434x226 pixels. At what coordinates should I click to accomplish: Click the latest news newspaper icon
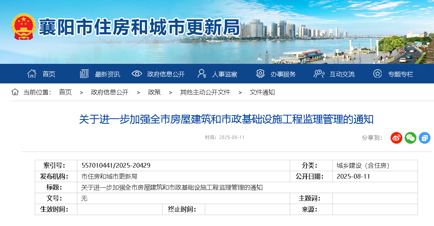coord(84,74)
